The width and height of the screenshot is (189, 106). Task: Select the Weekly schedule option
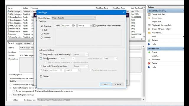click(42, 34)
